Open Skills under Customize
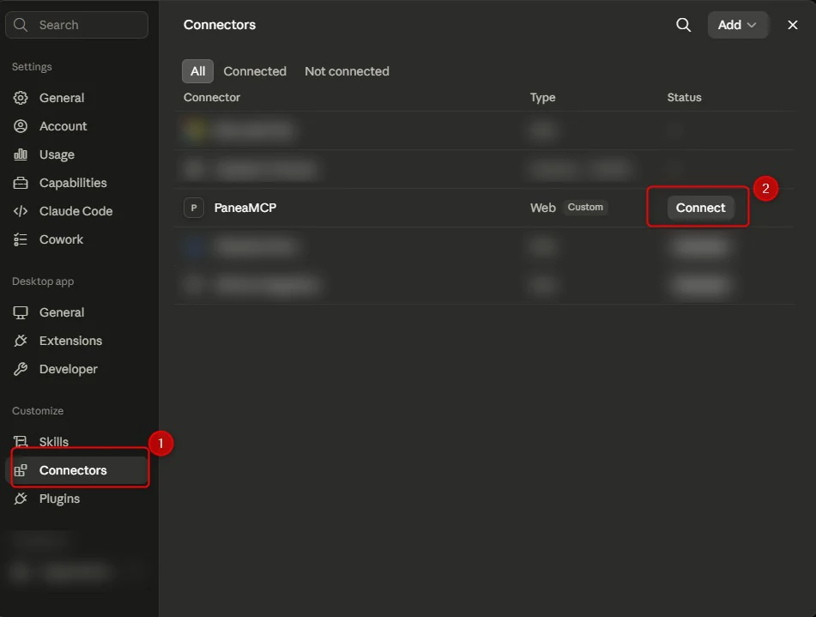Viewport: 816px width, 617px height. (x=76, y=442)
